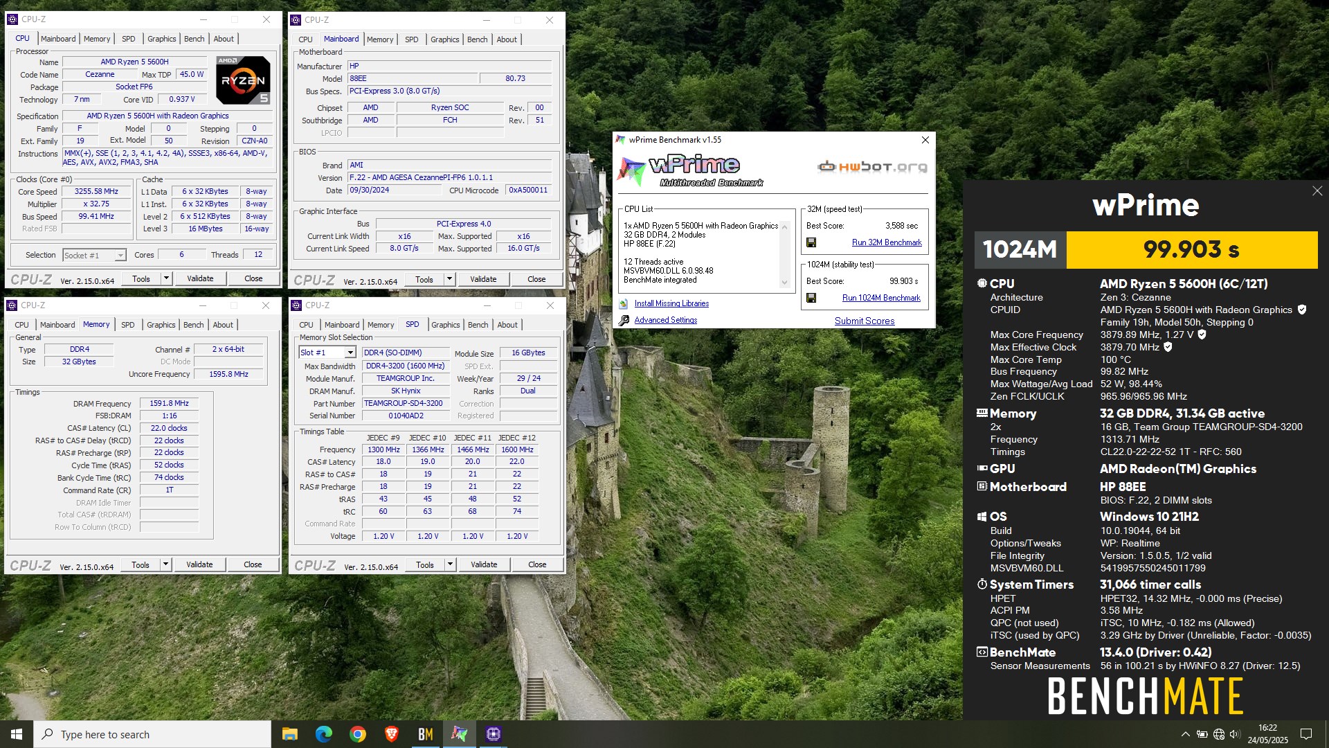Open the notification center icon
This screenshot has width=1329, height=748.
click(x=1306, y=734)
